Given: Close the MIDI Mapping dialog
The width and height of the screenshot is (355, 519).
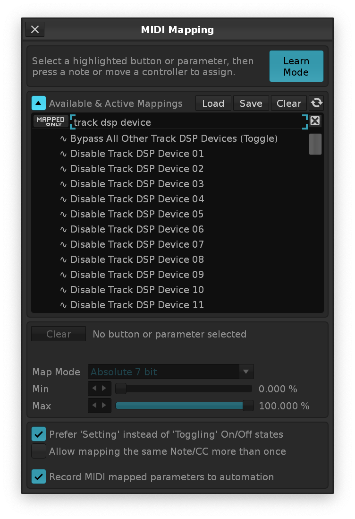Looking at the screenshot, I should [35, 29].
